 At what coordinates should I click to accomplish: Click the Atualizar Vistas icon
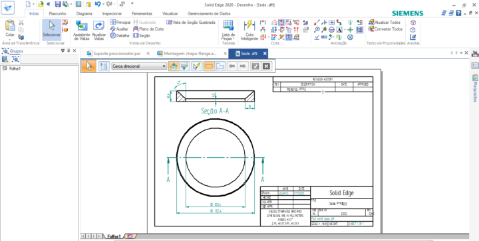pyautogui.click(x=98, y=30)
